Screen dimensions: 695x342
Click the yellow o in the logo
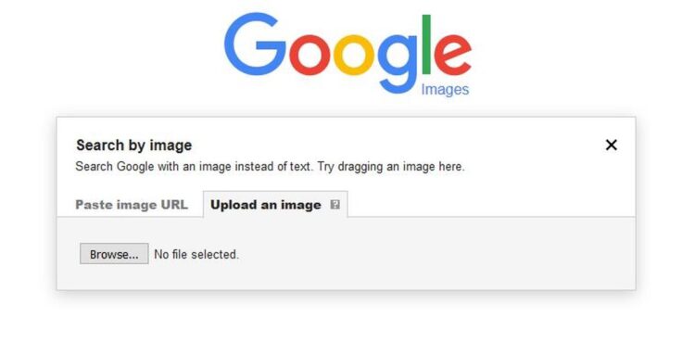point(353,55)
